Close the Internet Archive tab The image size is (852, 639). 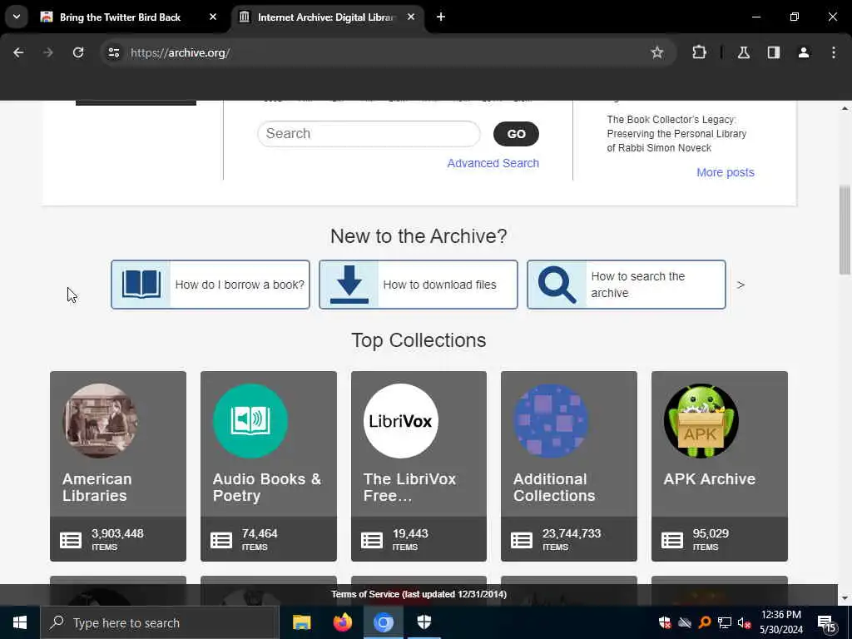point(411,17)
